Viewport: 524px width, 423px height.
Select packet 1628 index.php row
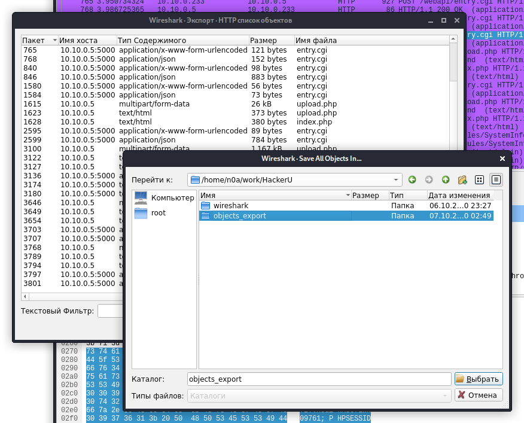[x=235, y=122]
